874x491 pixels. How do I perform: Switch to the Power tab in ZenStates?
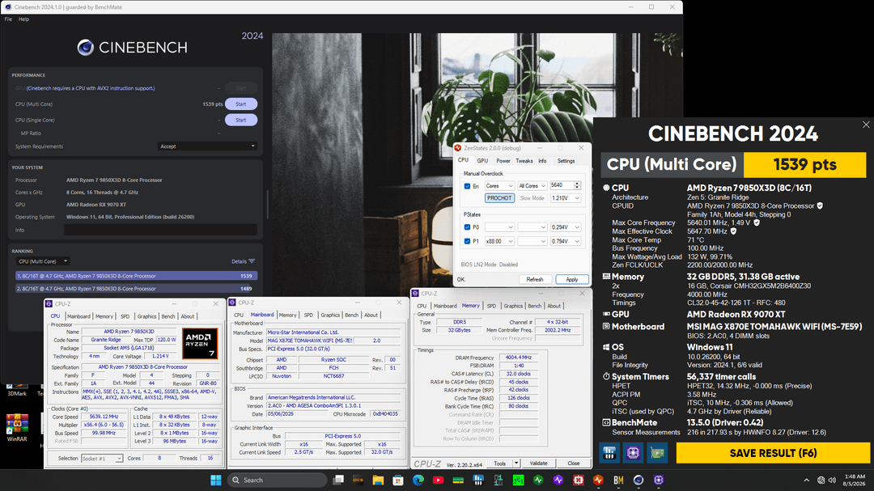point(503,160)
